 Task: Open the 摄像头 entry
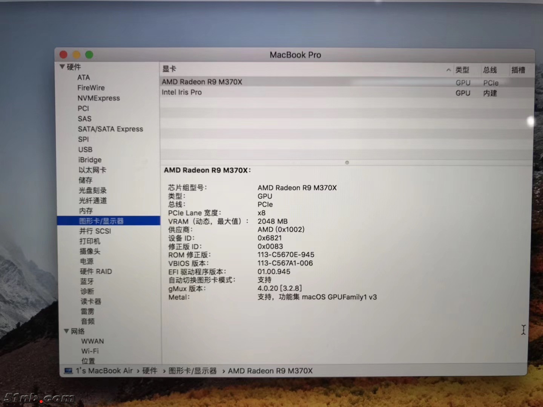(x=90, y=251)
